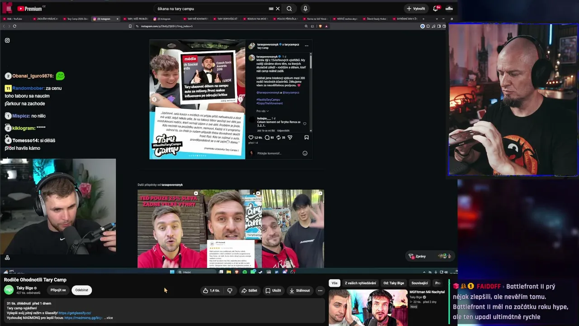
Task: Share the video via Sdílet
Action: click(249, 291)
